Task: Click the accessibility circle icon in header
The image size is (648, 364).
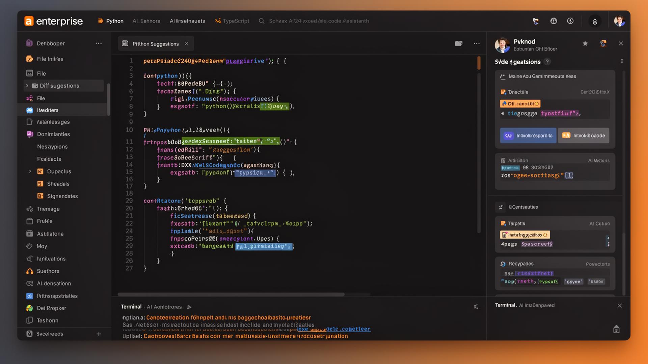Action: point(553,21)
